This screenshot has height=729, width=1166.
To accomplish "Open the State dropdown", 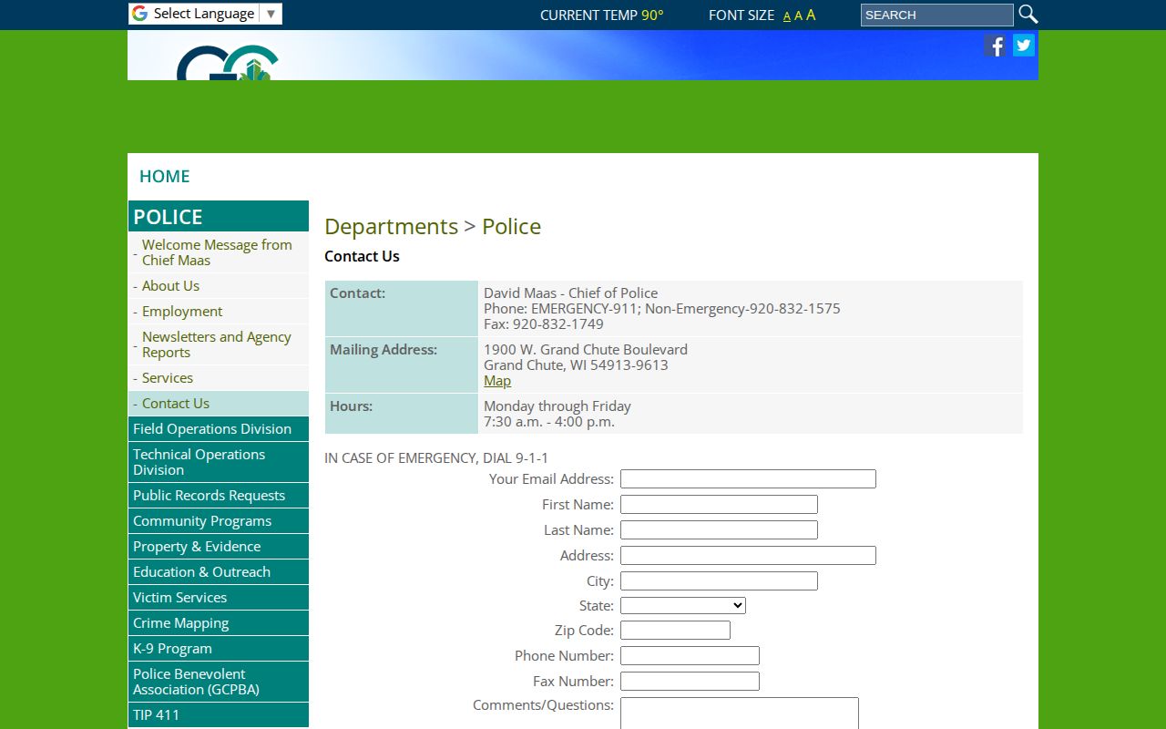I will coord(683,605).
